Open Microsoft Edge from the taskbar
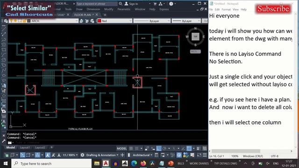 (134, 163)
